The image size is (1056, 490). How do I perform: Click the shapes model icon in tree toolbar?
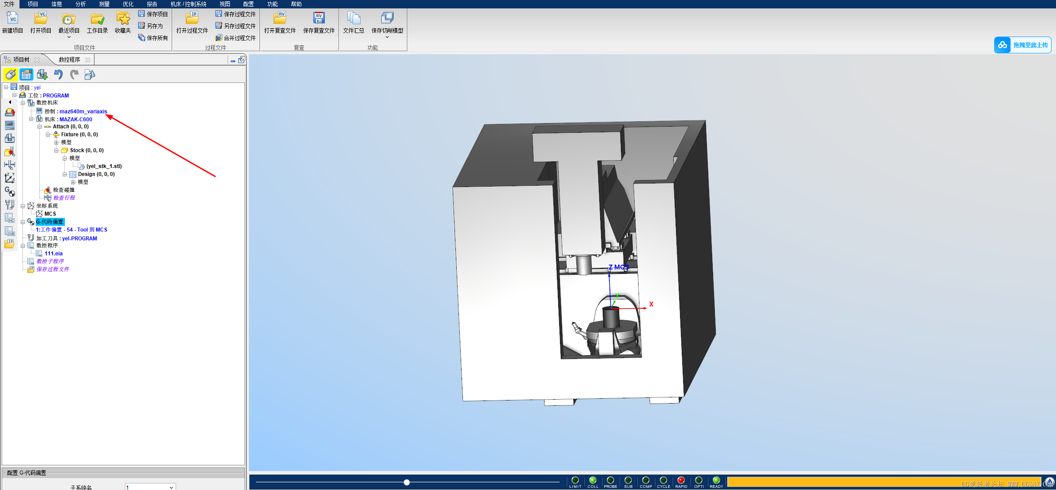pyautogui.click(x=90, y=75)
